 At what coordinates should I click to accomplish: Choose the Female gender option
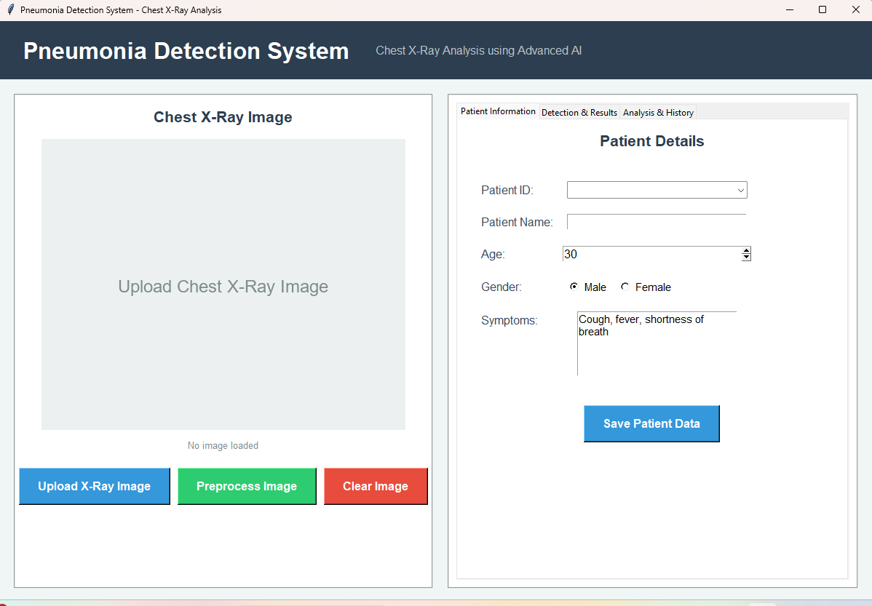(625, 287)
